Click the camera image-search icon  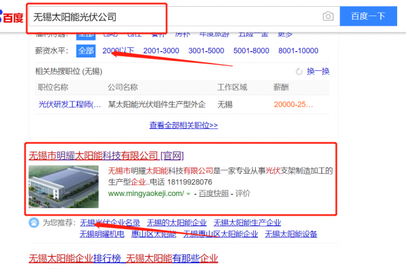pos(328,16)
